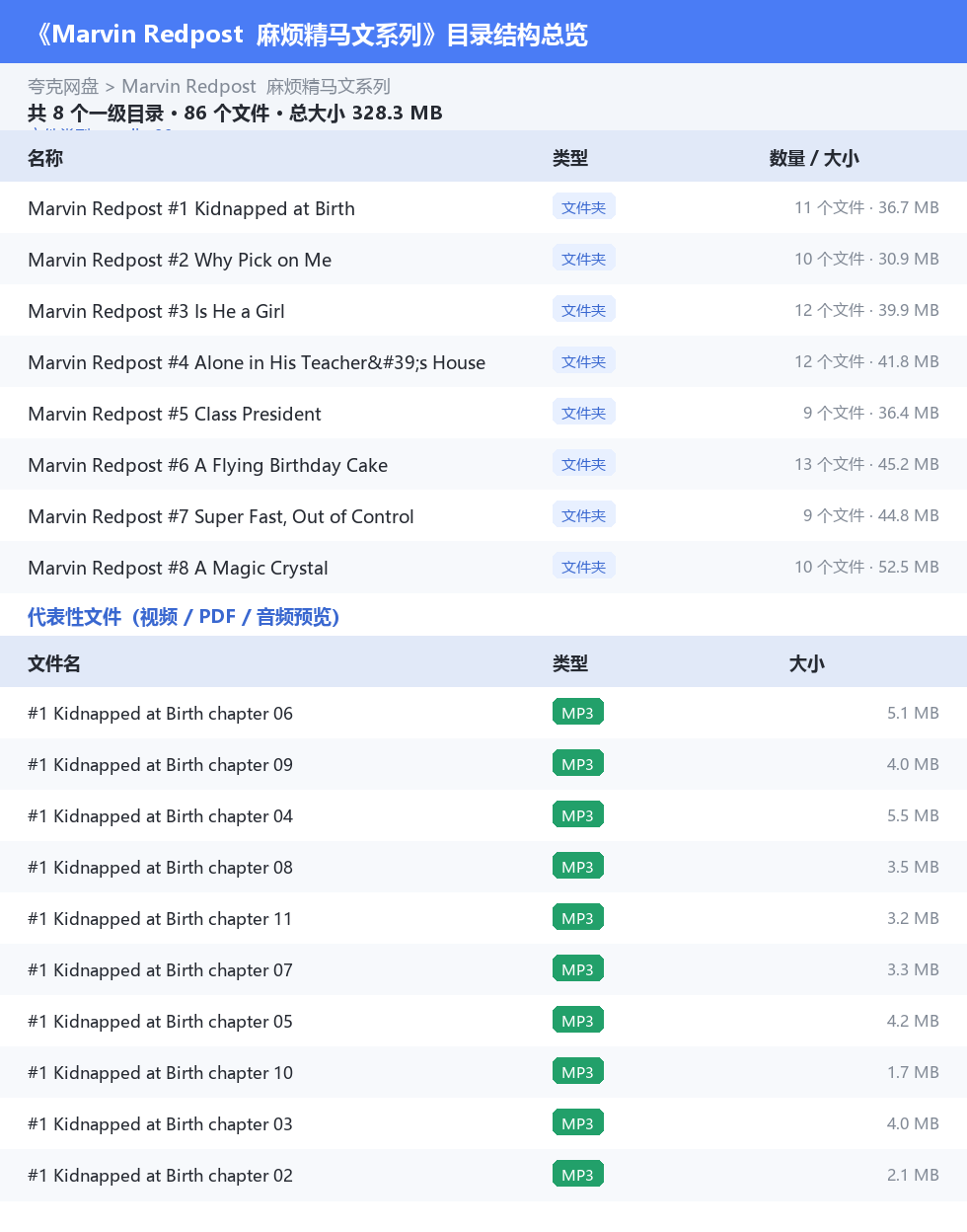Open folder Marvin Redpost #2 Why Pick on Me
The width and height of the screenshot is (967, 1232).
click(x=180, y=260)
